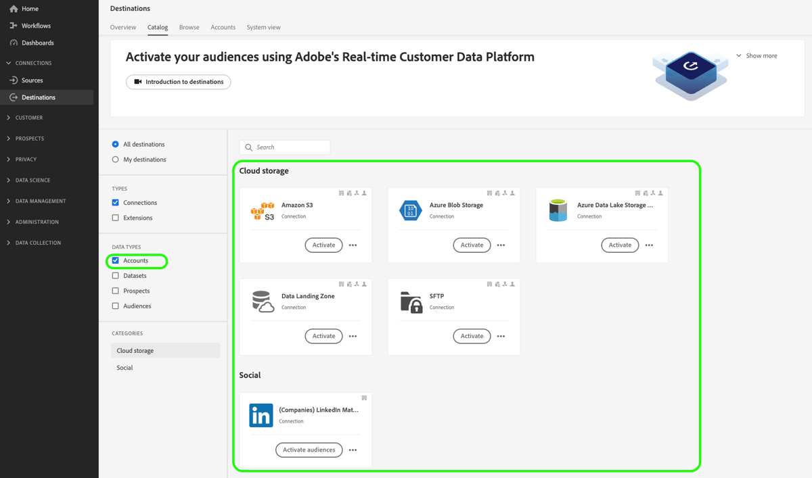The width and height of the screenshot is (812, 478).
Task: Activate the Azure Blob Storage destination
Action: pyautogui.click(x=472, y=245)
